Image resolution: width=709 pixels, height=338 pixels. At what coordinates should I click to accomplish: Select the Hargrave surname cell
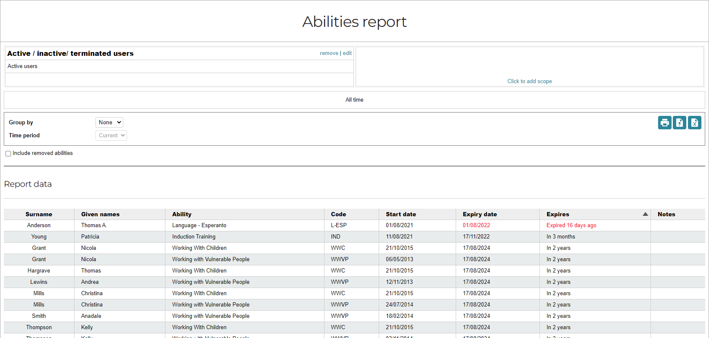[x=39, y=271]
